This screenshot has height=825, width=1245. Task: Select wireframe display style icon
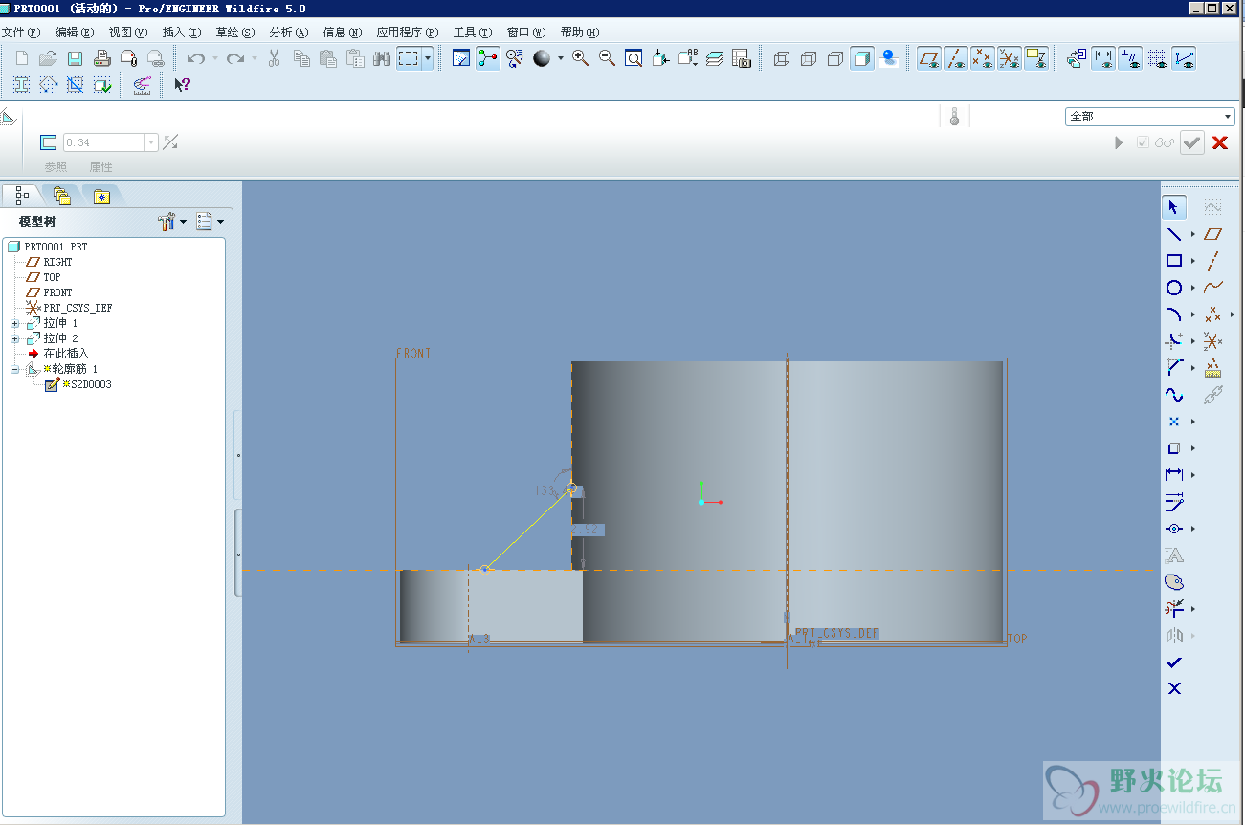pyautogui.click(x=782, y=59)
